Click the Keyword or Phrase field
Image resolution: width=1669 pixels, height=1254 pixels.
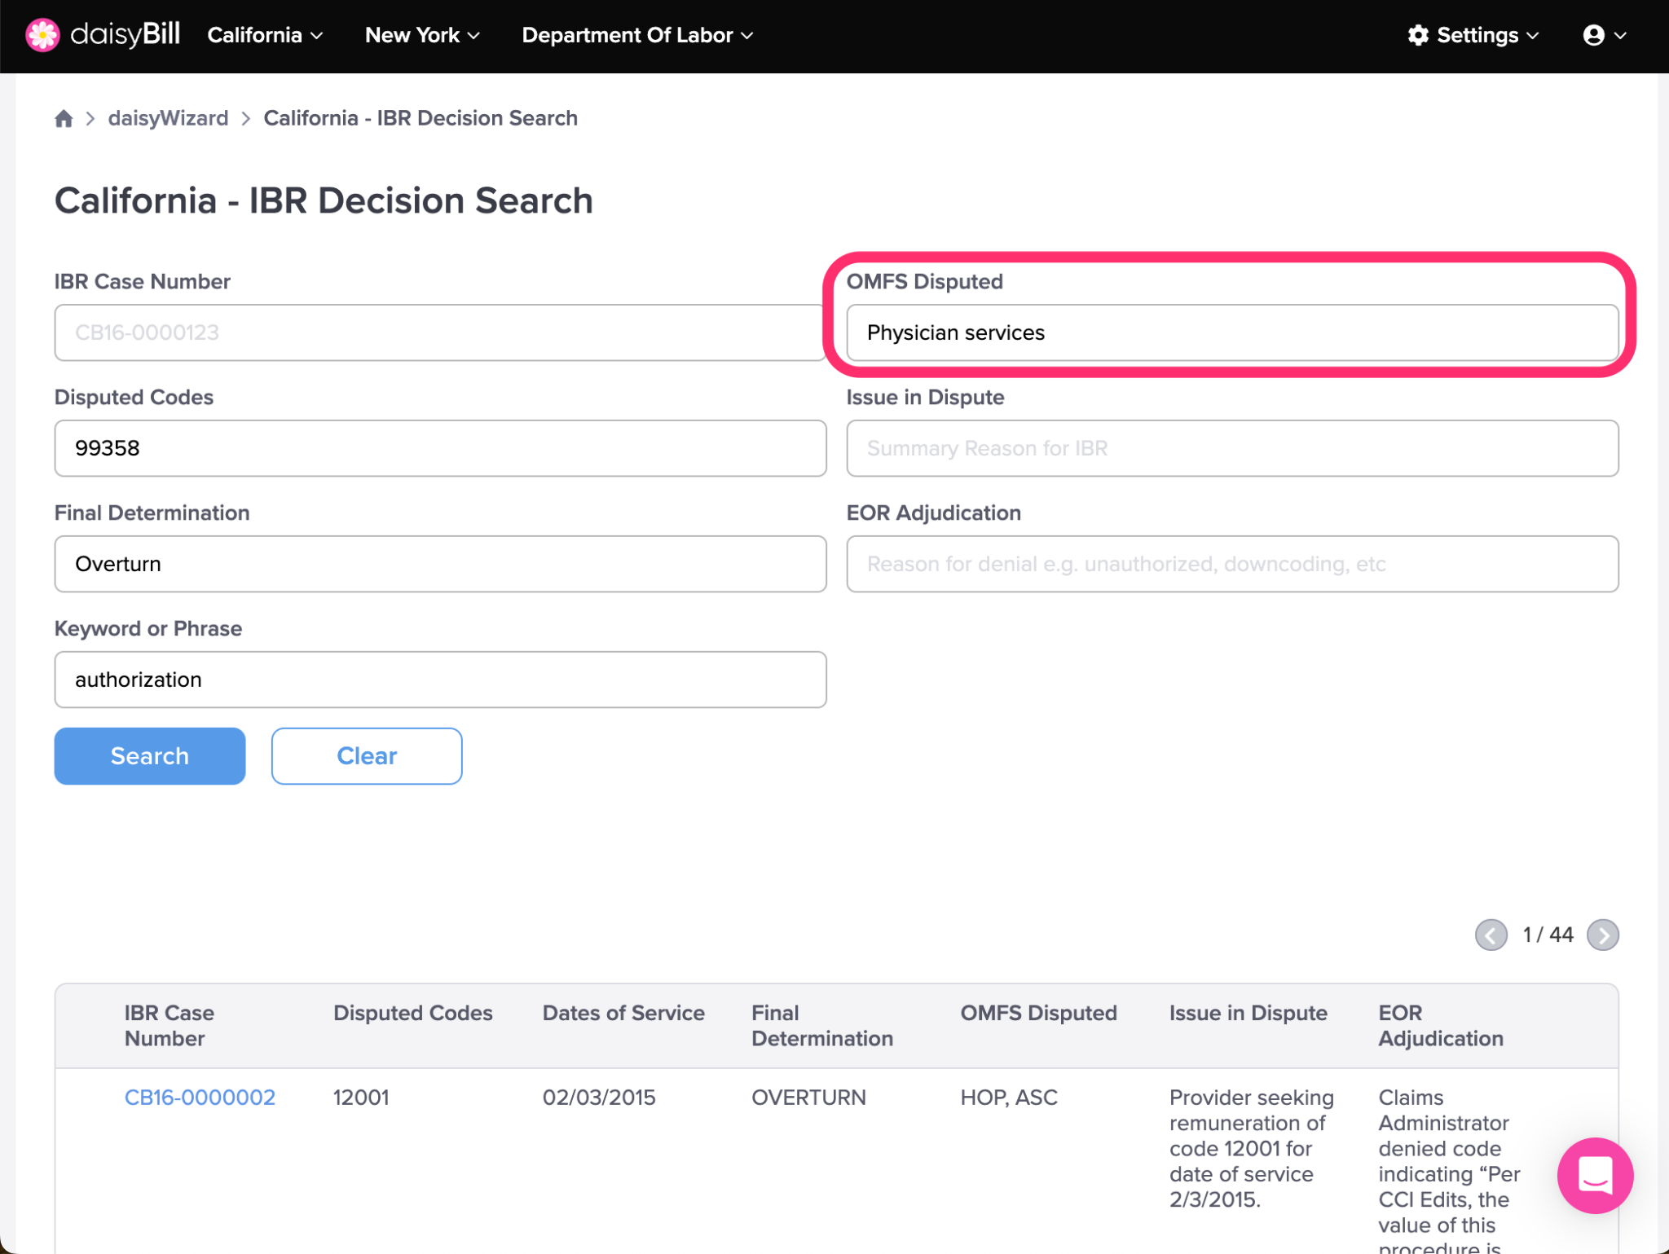coord(440,680)
